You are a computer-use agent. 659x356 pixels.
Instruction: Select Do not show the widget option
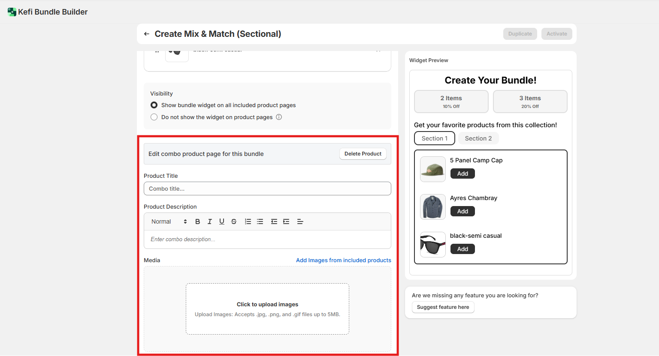point(154,117)
